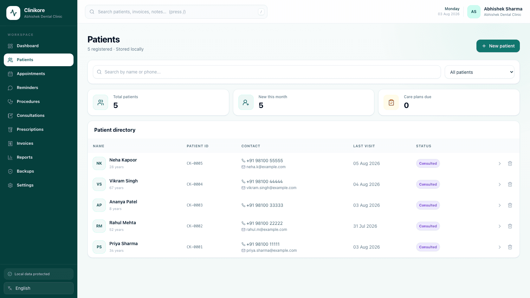Delete Rahul Mehta with trash icon
530x298 pixels.
[510, 226]
